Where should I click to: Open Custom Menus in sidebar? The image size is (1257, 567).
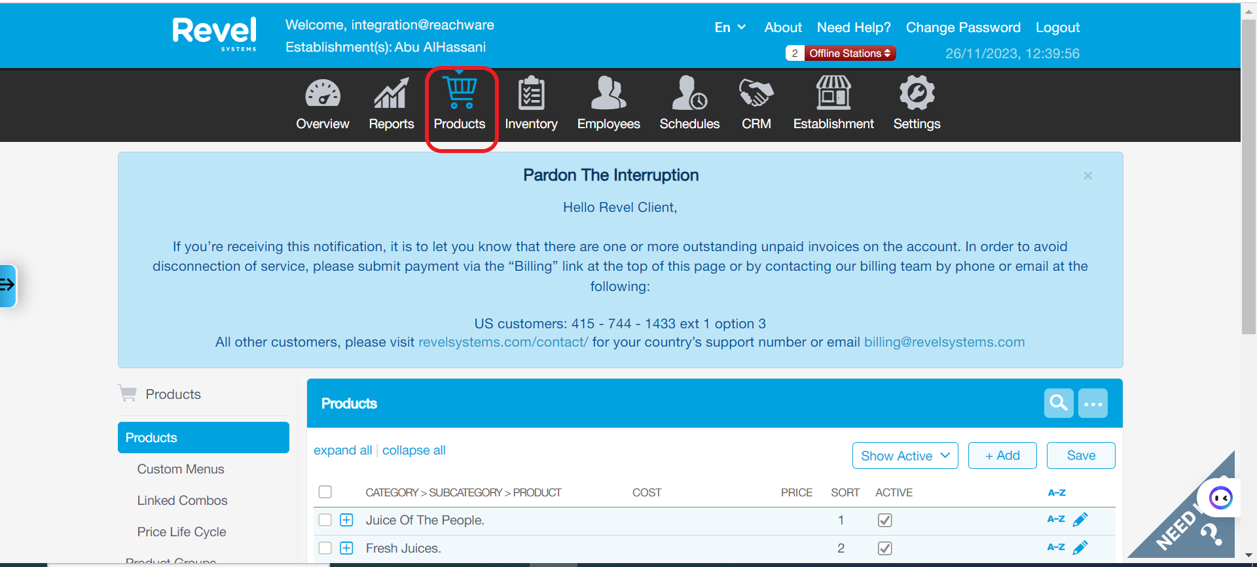[181, 469]
